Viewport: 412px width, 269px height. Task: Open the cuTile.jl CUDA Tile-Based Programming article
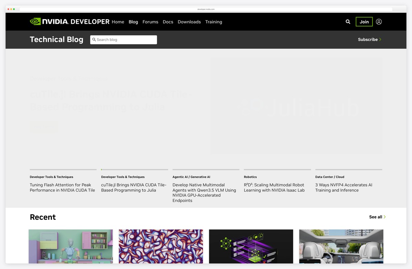pyautogui.click(x=134, y=188)
